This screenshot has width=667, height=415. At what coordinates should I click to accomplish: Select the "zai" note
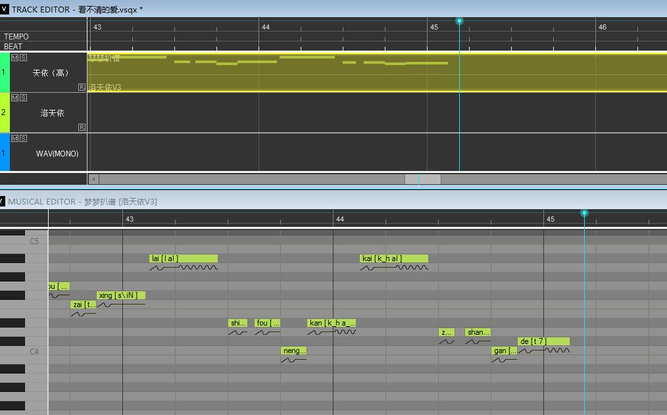[x=84, y=305]
